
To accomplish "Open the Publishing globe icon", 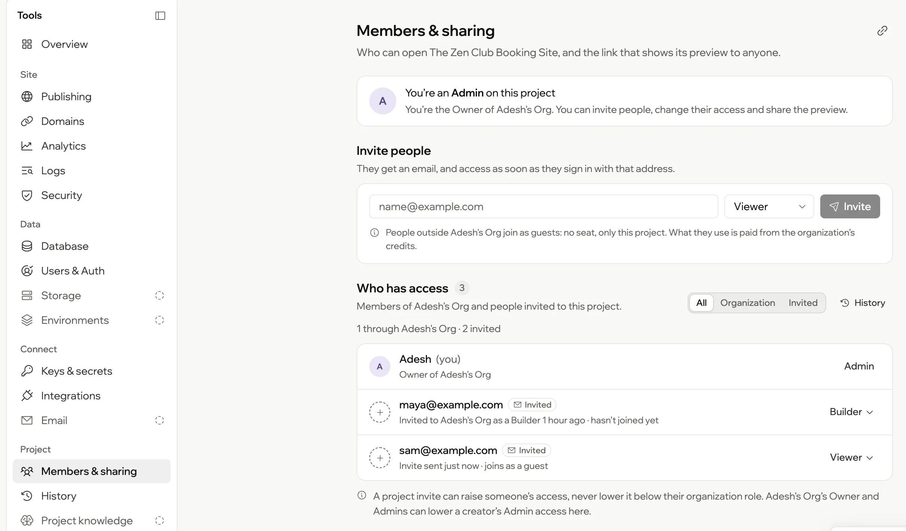I will 27,96.
